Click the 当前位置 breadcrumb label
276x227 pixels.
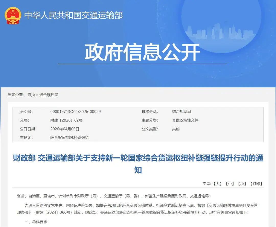16,95
